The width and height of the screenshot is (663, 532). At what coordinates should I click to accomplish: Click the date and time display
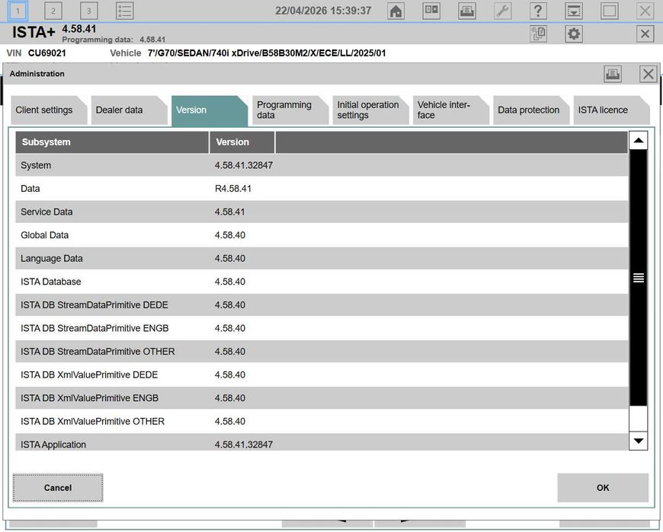[323, 11]
